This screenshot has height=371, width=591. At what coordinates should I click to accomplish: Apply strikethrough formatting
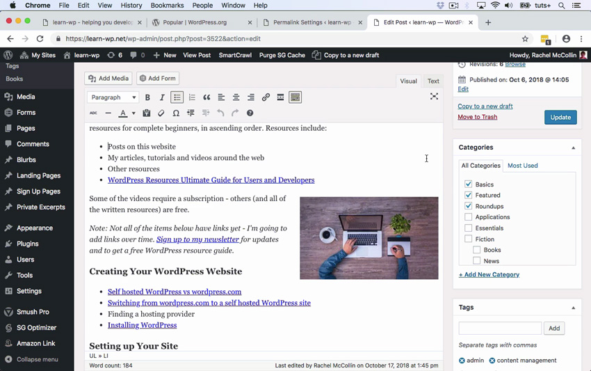93,113
